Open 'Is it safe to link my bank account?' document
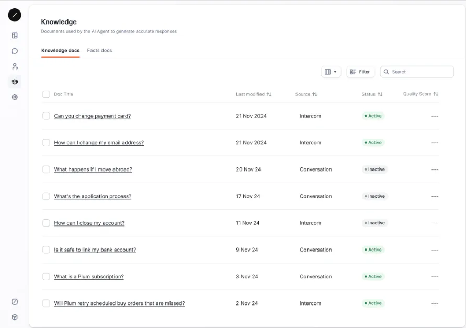 95,250
